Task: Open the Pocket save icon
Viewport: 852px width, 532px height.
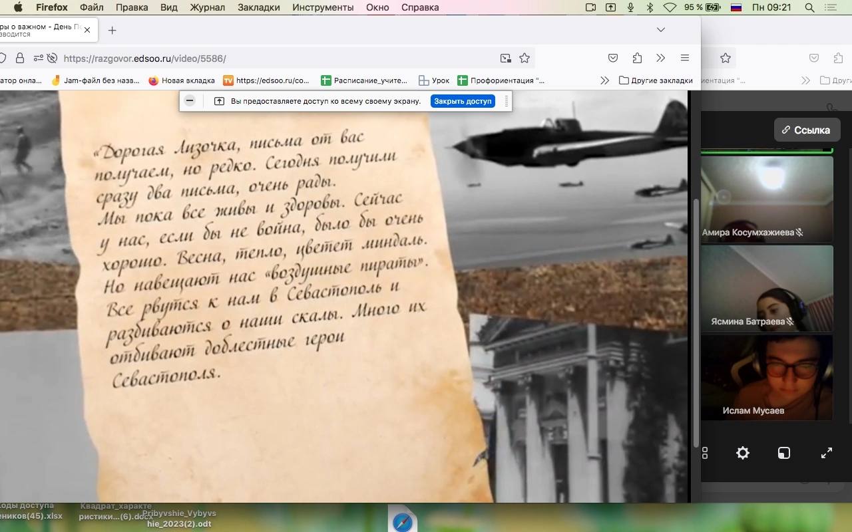Action: (613, 58)
